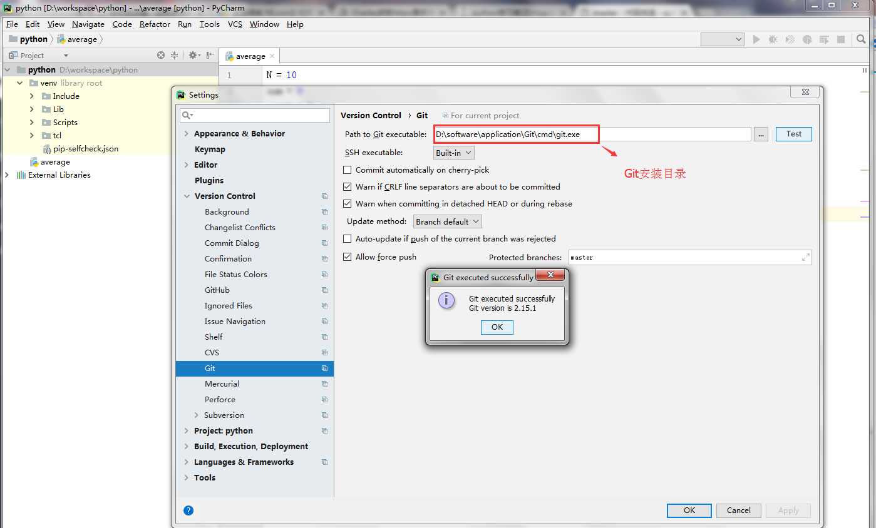Click project-level icon beside GitHub
The width and height of the screenshot is (876, 528).
click(x=324, y=290)
